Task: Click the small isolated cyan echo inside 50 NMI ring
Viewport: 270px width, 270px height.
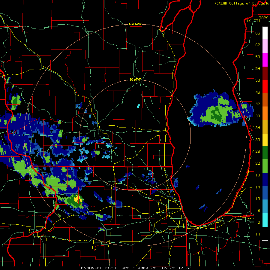Action: click(138, 106)
